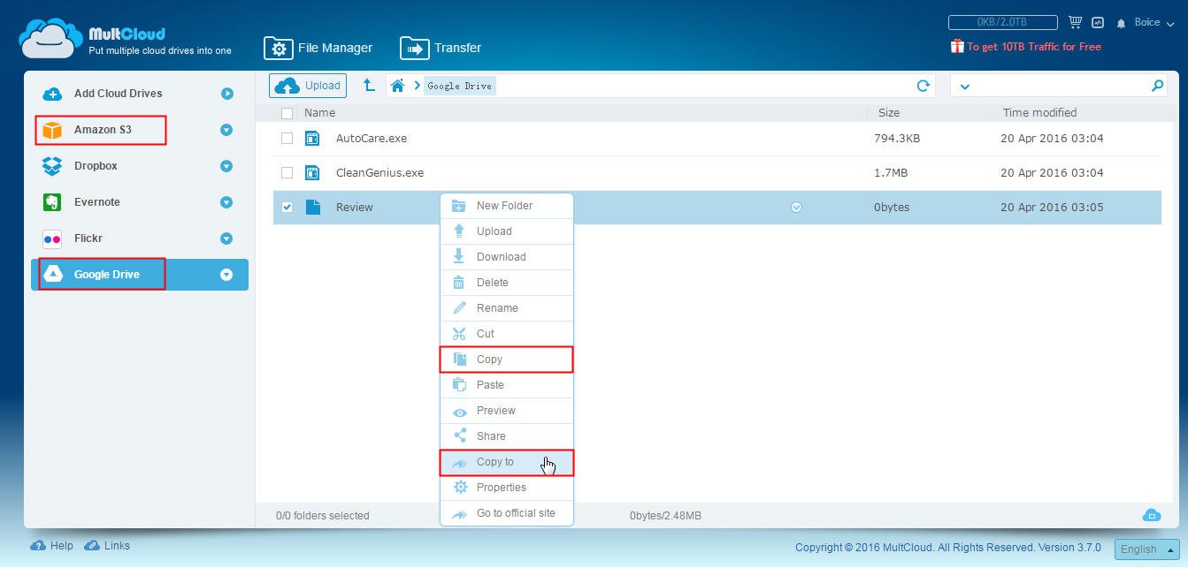This screenshot has width=1188, height=568.
Task: Open the Review row options arrow
Action: click(796, 208)
